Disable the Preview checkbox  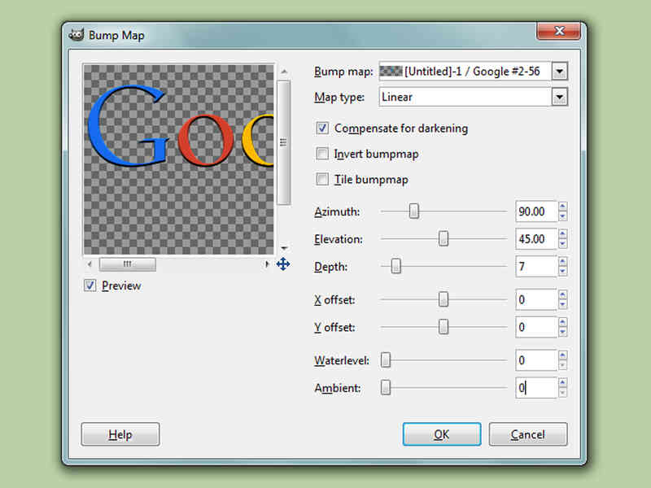click(90, 285)
